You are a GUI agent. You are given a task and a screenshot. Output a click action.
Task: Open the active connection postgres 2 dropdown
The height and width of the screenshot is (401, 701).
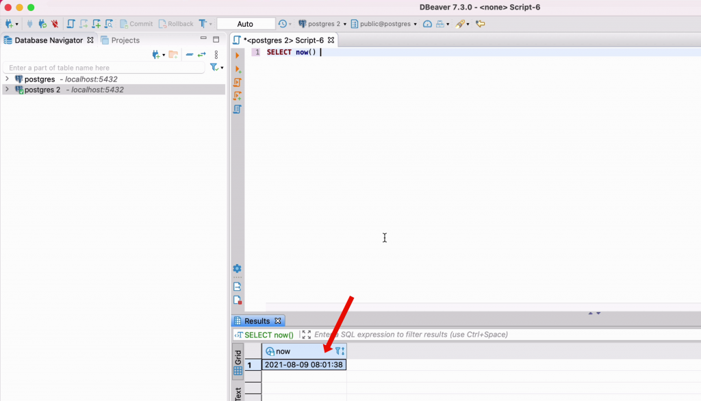tap(323, 24)
